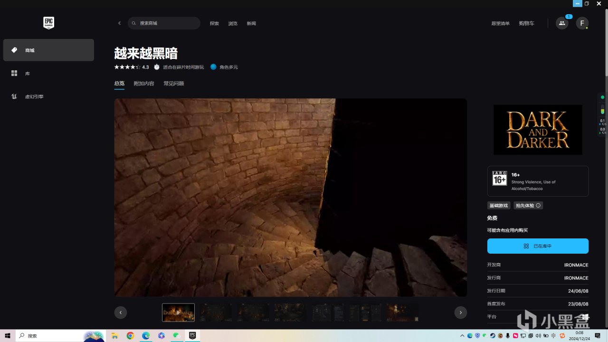Click the stopwatch icon for 适合在碎片时间游玩
Screen dimensions: 608x342
coord(157,67)
